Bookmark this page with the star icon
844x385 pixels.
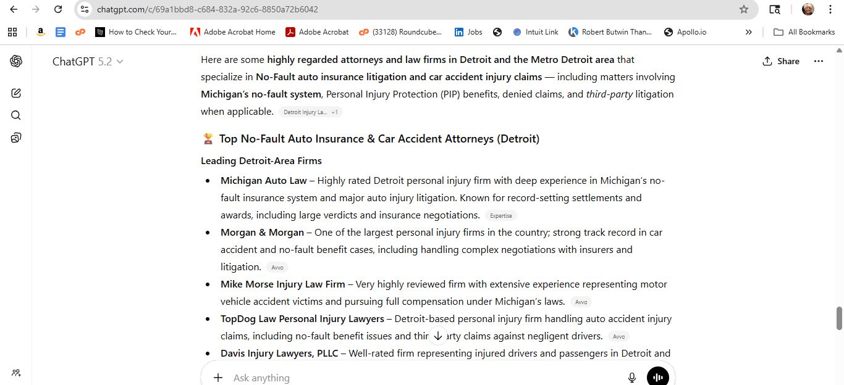tap(744, 9)
